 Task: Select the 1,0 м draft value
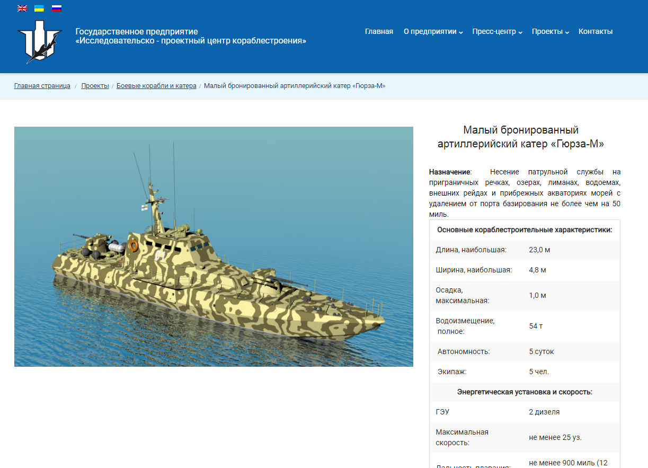(537, 295)
